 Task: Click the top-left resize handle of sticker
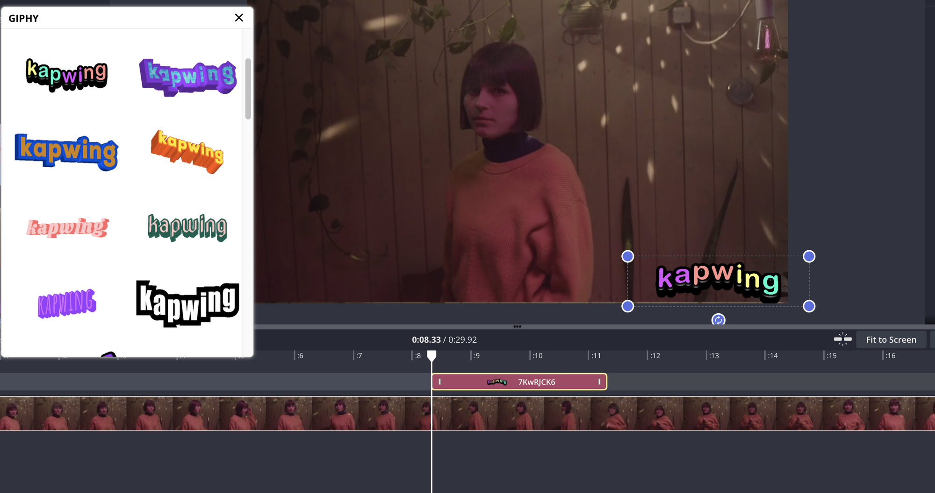coord(628,256)
